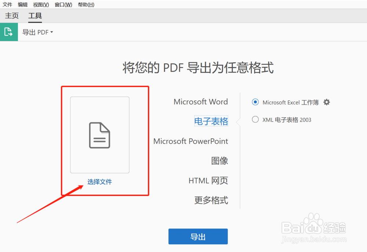Open 更多格式 for additional formats
The height and width of the screenshot is (252, 367).
click(x=211, y=200)
